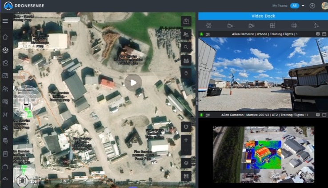328x188 pixels.
Task: Open Matrice 200 V2 feed annotation icon
Action: click(x=318, y=115)
